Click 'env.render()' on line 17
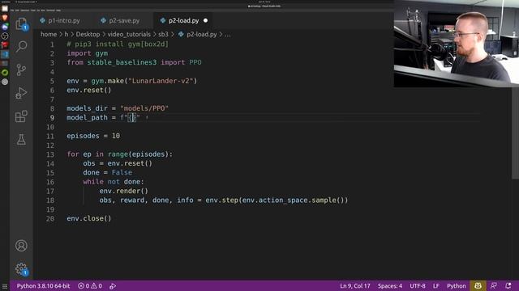 [124, 191]
